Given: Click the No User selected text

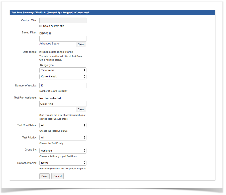Looking at the screenshot, I should pos(50,99).
